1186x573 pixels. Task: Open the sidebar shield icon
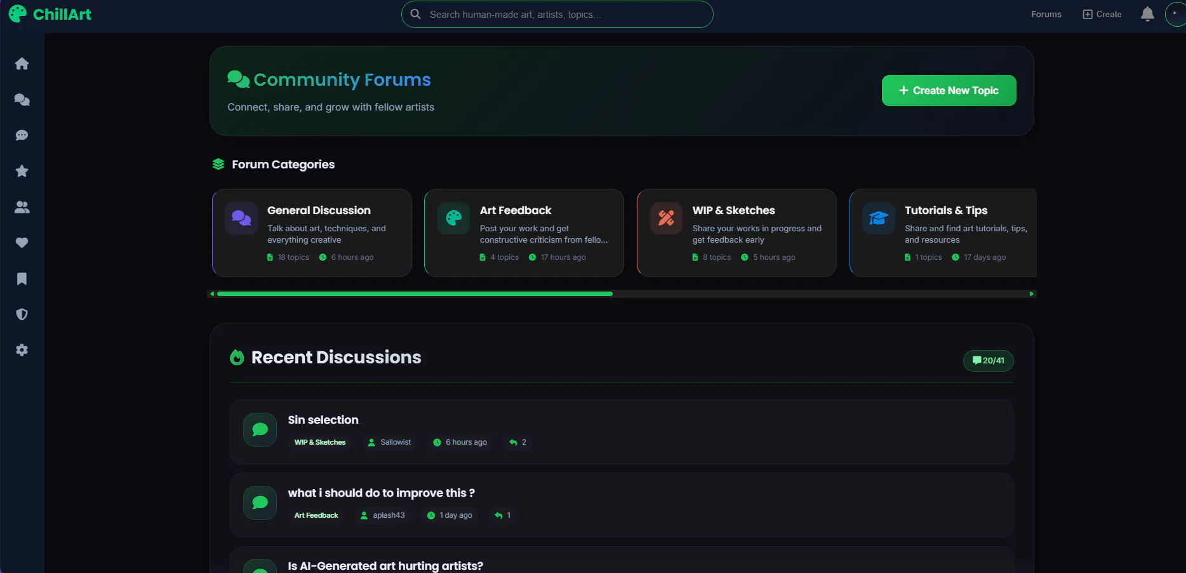pyautogui.click(x=22, y=314)
